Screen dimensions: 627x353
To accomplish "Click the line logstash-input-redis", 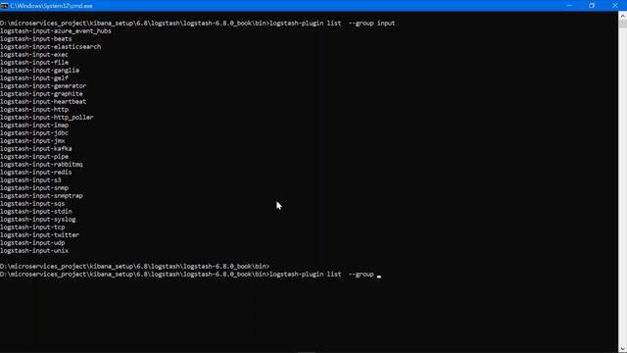I will point(36,173).
